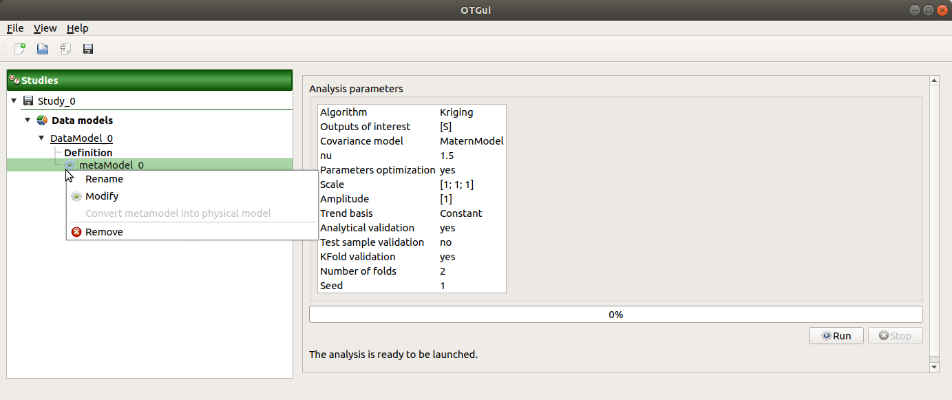The image size is (952, 400).
Task: Click the Studies header icon
Action: [x=14, y=81]
